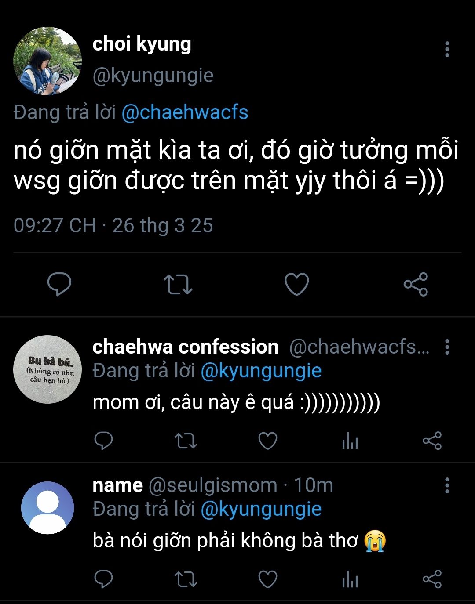This screenshot has height=604, width=475.
Task: Open more options on choi kyung's tweet
Action: (447, 49)
